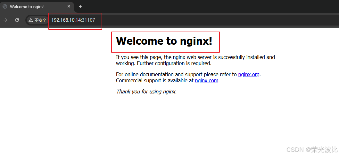The width and height of the screenshot is (339, 155).
Task: Click the 'Further configuration is required' sentence
Action: 174,63
